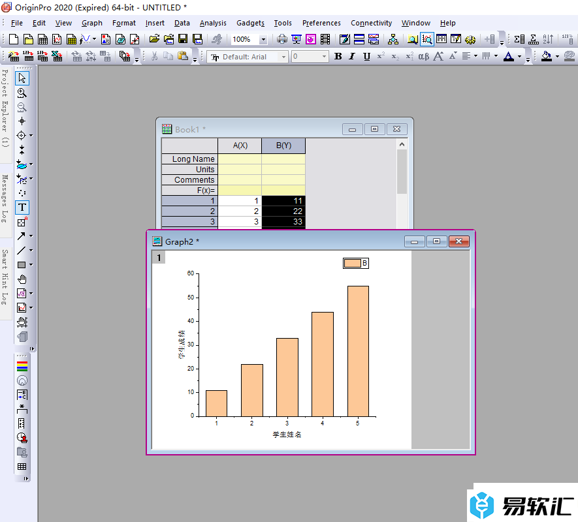Open the Gadgets menu
The image size is (578, 522).
(x=250, y=23)
